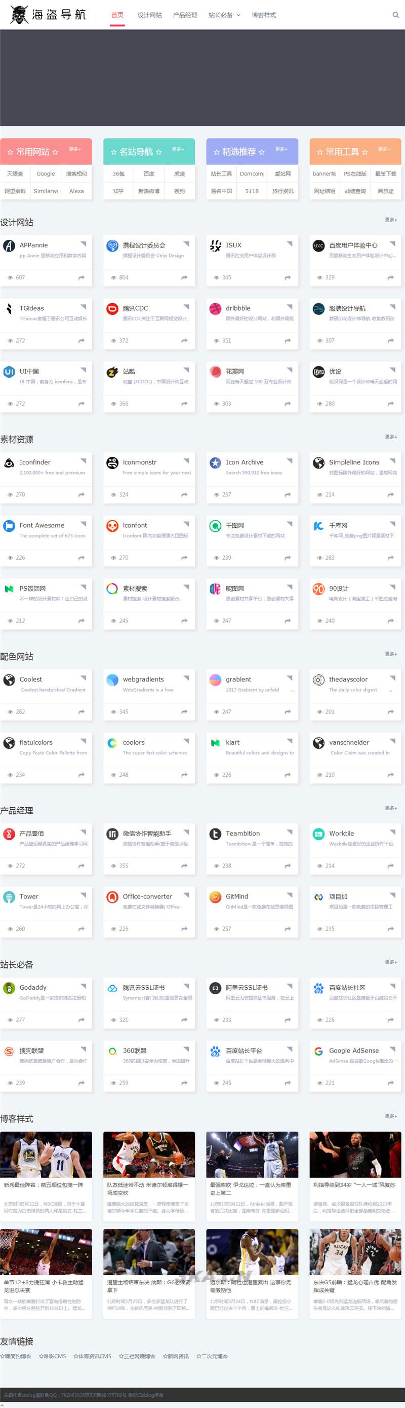This screenshot has height=1408, width=405.
Task: Click the Teambition logo icon
Action: 216,834
